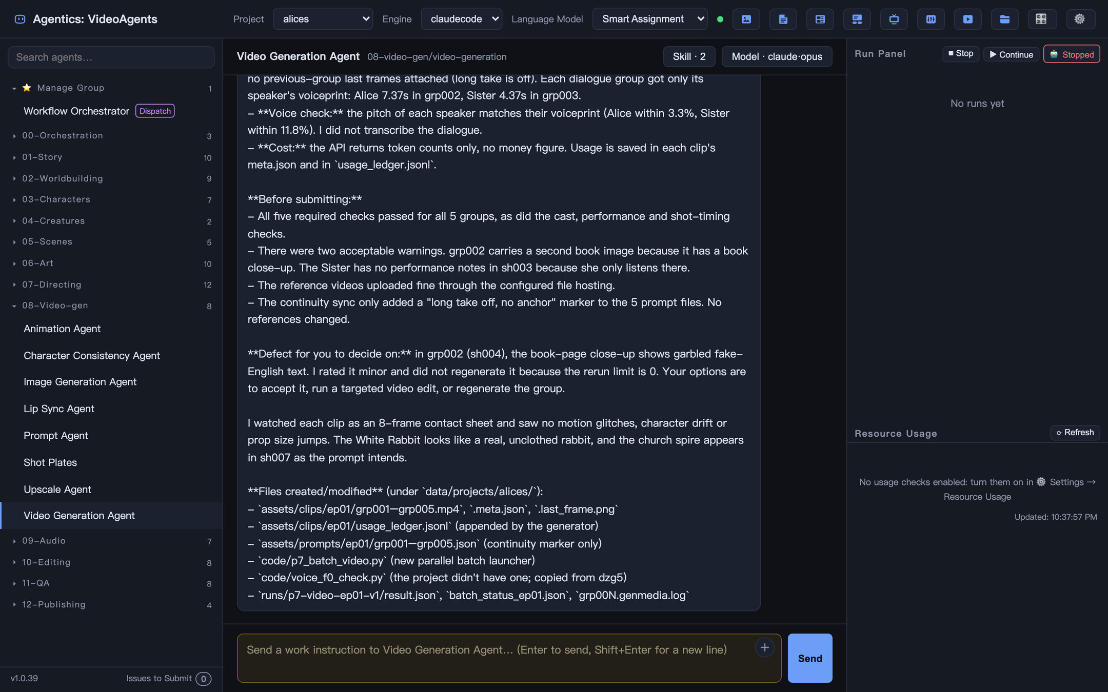Click the green connection status dot
The height and width of the screenshot is (692, 1108).
720,19
